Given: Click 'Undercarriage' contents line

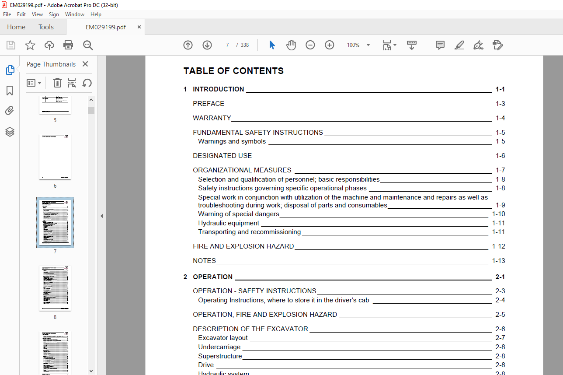Looking at the screenshot, I should click(351, 347).
